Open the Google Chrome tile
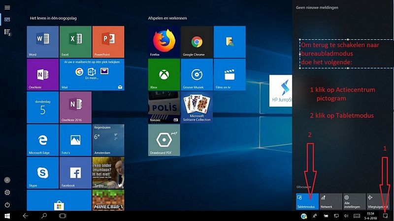The image size is (394, 221). pyautogui.click(x=197, y=42)
